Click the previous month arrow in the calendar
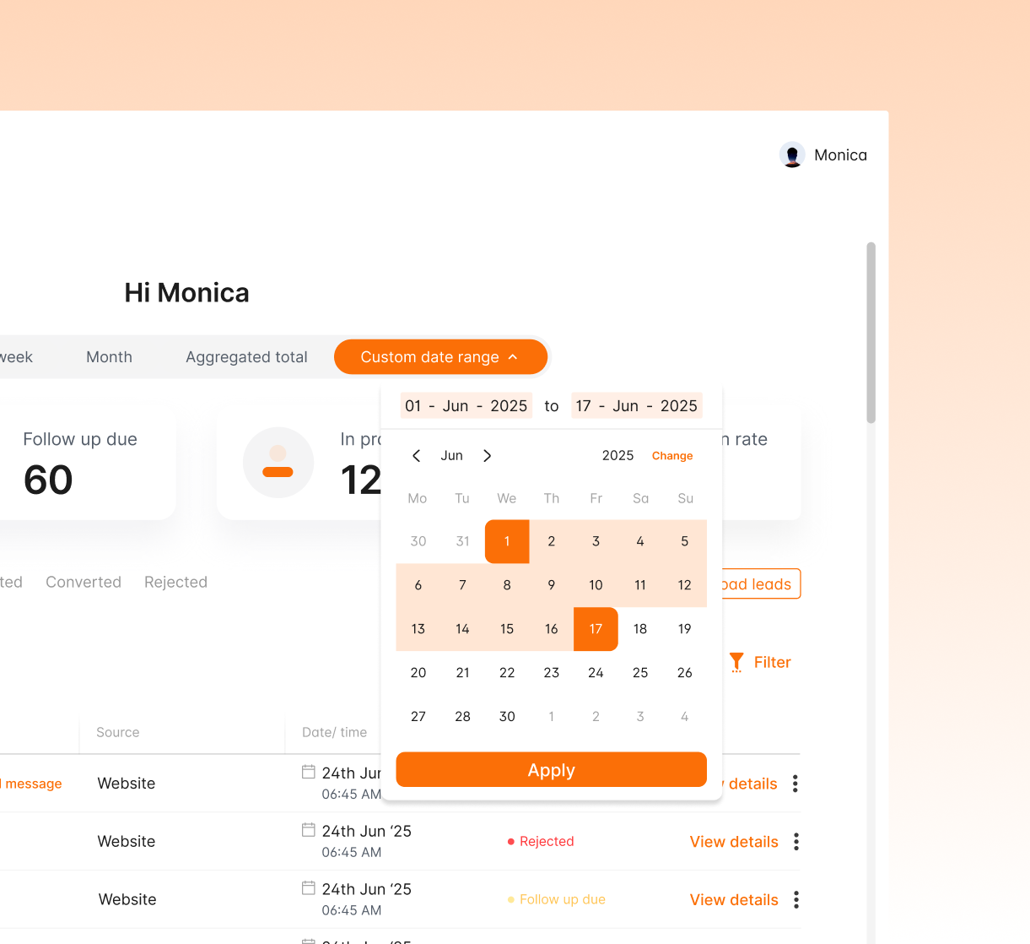Screen dimensions: 1030x944 click(x=416, y=455)
